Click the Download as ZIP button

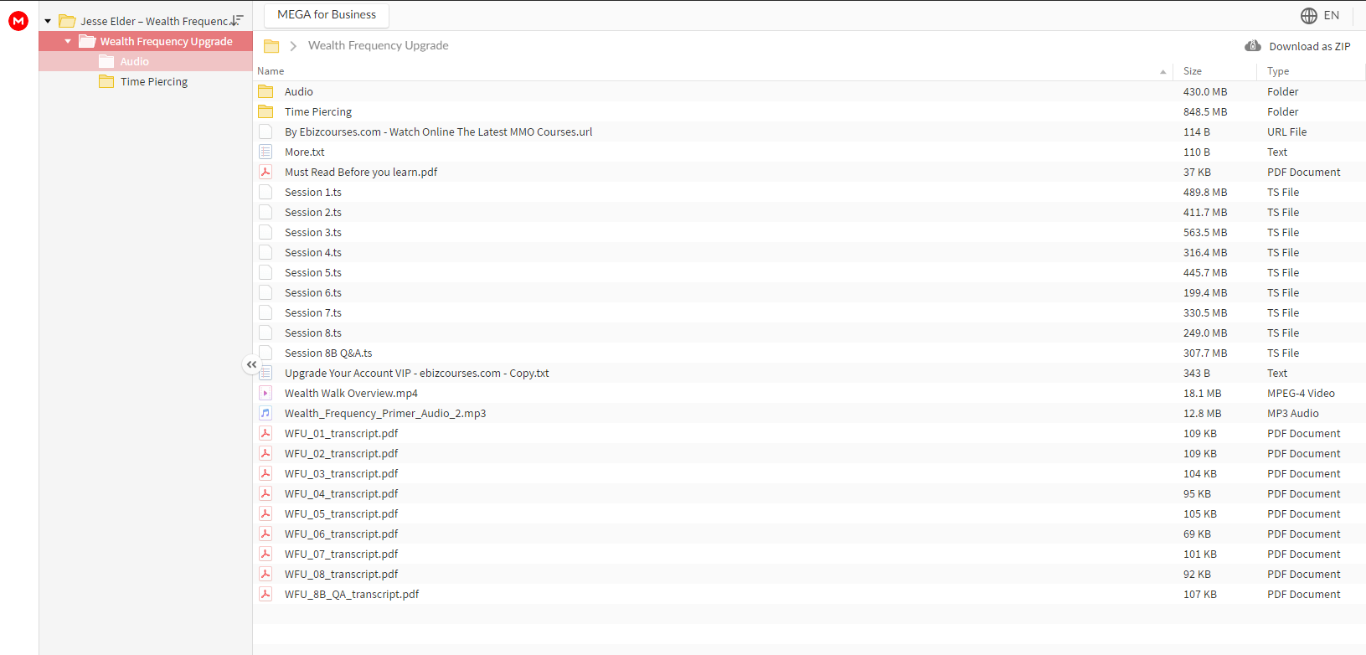coord(1298,46)
